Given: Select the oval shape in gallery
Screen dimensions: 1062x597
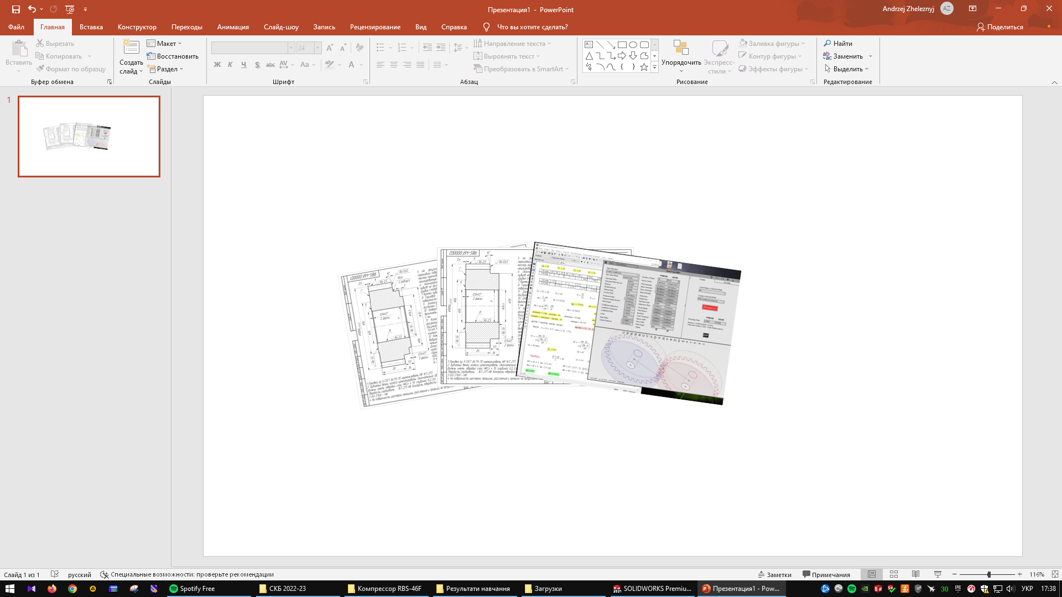Looking at the screenshot, I should tap(633, 45).
